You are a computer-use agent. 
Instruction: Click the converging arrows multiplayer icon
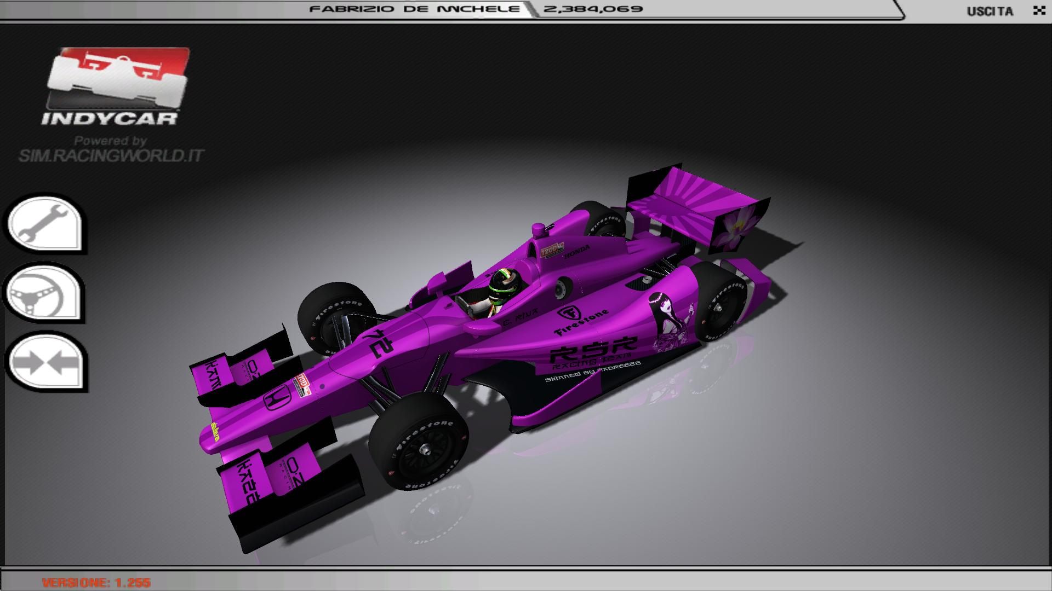(45, 362)
